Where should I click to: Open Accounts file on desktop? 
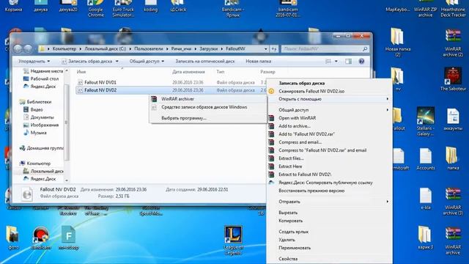click(425, 159)
